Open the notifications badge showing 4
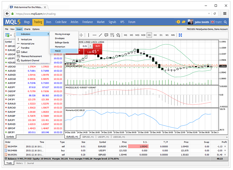 (x=178, y=22)
